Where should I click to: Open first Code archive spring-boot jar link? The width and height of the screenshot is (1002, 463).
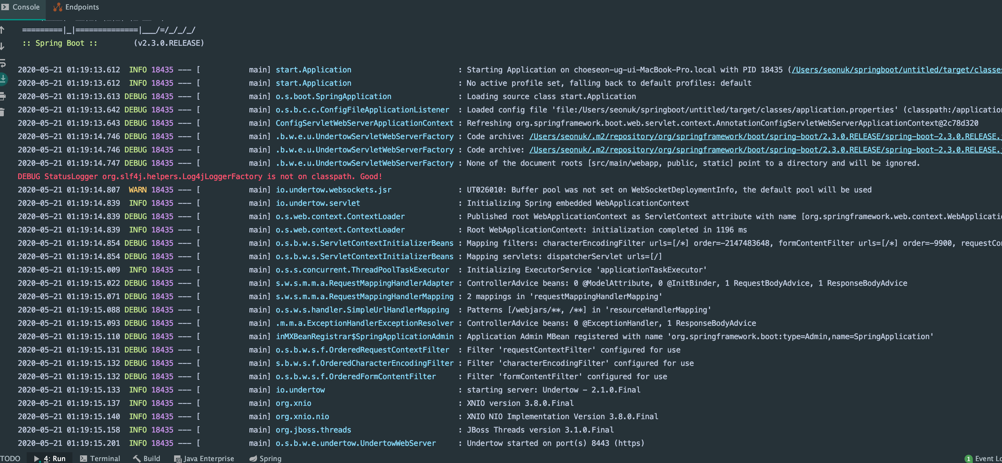click(x=762, y=137)
